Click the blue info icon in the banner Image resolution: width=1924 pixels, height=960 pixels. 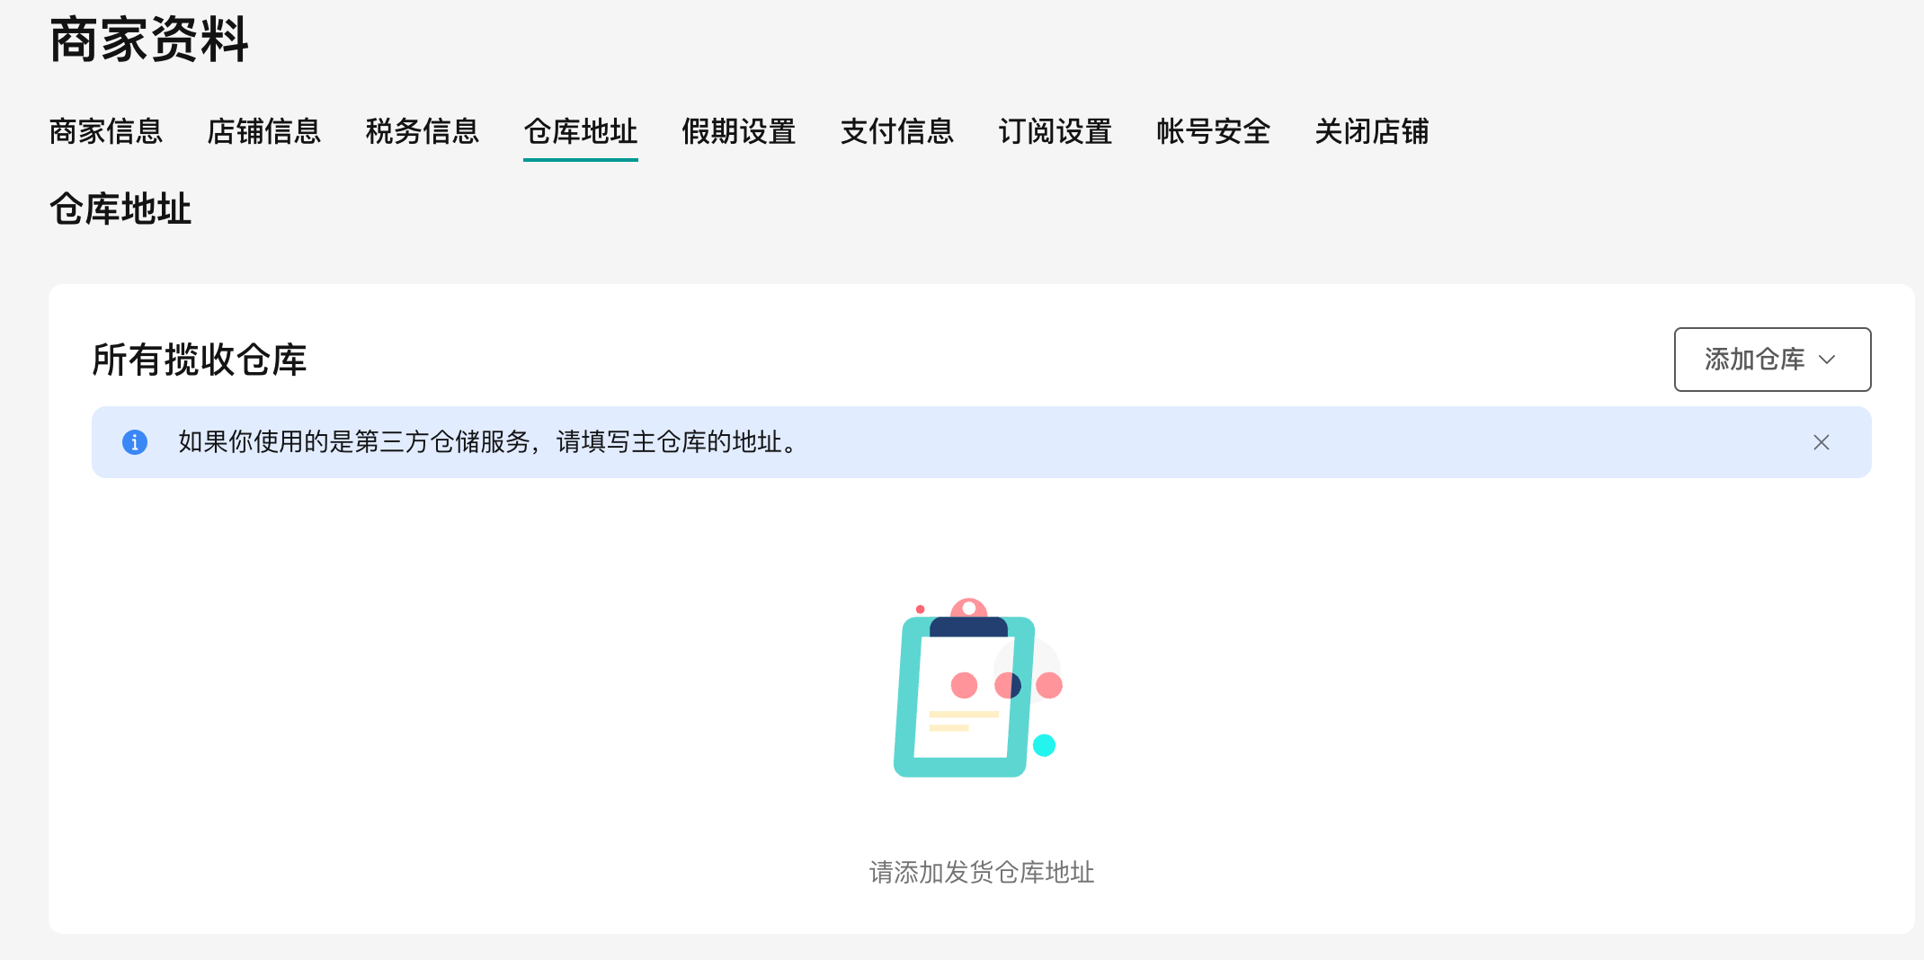pyautogui.click(x=135, y=442)
